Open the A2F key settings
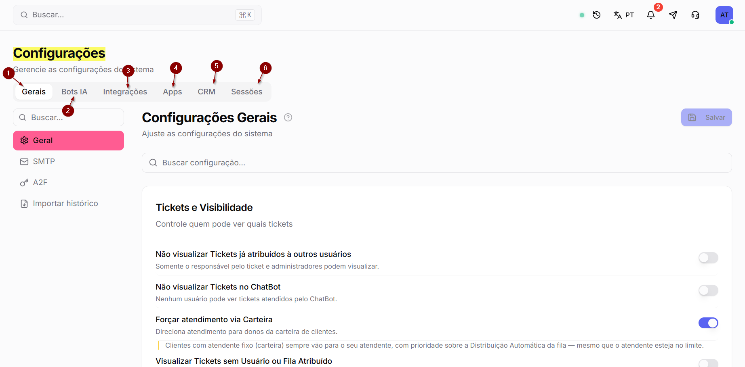745x367 pixels. click(68, 182)
